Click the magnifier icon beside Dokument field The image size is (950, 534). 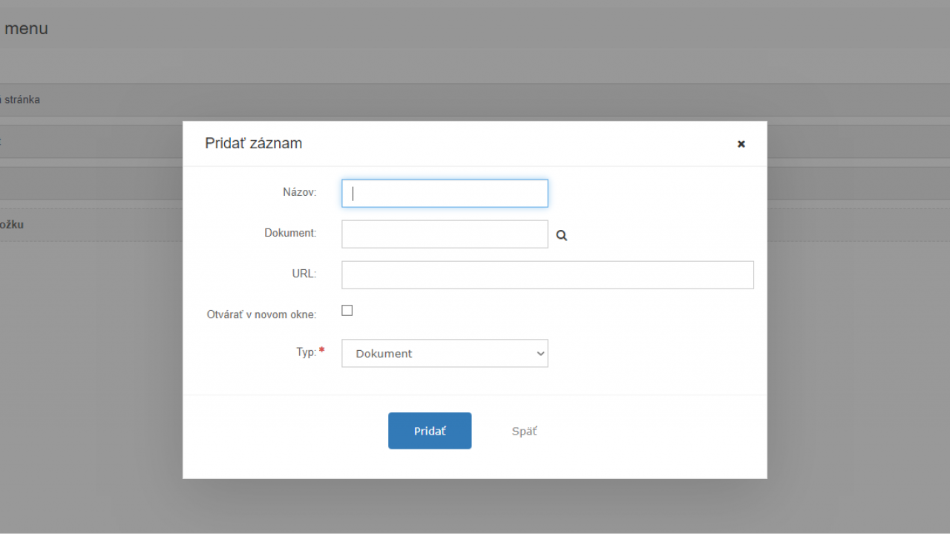pyautogui.click(x=562, y=235)
